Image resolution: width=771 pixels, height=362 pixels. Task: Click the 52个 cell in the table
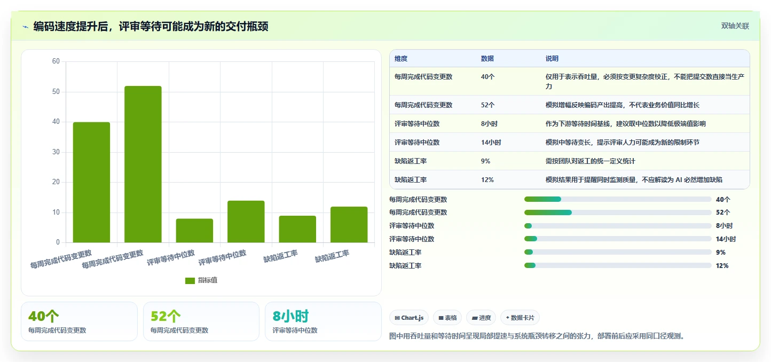point(488,105)
